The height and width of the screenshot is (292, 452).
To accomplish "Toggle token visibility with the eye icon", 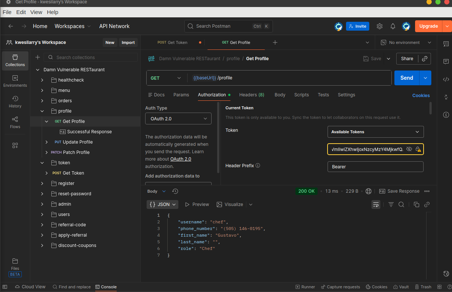I will point(409,149).
